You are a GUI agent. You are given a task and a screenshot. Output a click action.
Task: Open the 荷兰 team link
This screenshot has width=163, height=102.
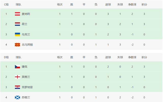pos(24,24)
